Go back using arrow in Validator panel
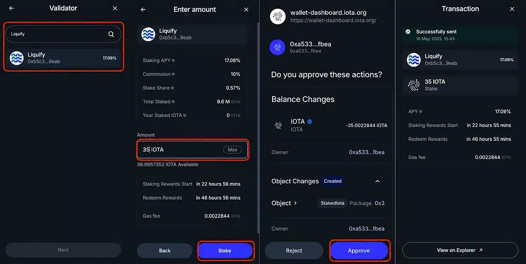Screen dimensions: 526x264 point(11,9)
